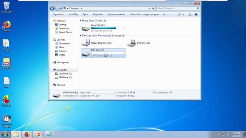
Task: Click the Change your view icon
Action: click(180, 15)
